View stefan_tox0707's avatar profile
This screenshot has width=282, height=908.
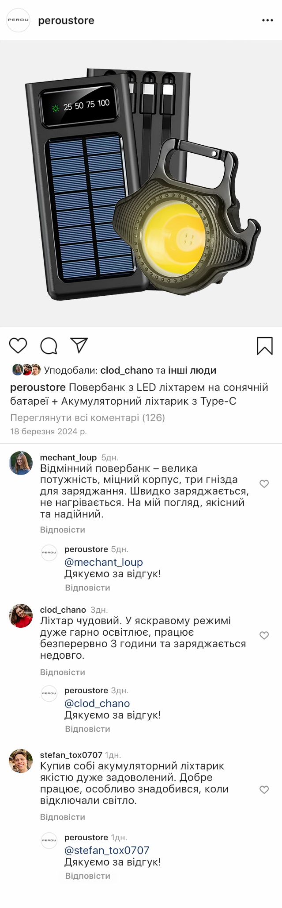(x=21, y=761)
